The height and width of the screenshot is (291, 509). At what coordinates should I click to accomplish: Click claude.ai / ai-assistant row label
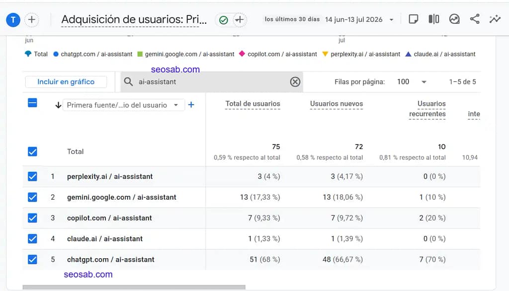(x=105, y=239)
